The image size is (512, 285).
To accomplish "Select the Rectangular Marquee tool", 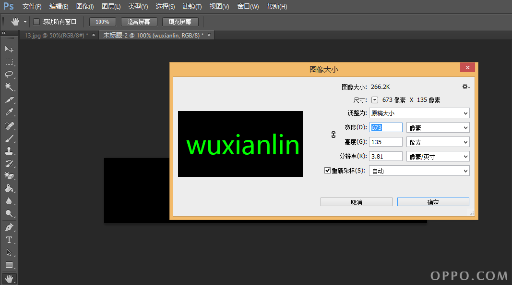I will click(x=9, y=62).
